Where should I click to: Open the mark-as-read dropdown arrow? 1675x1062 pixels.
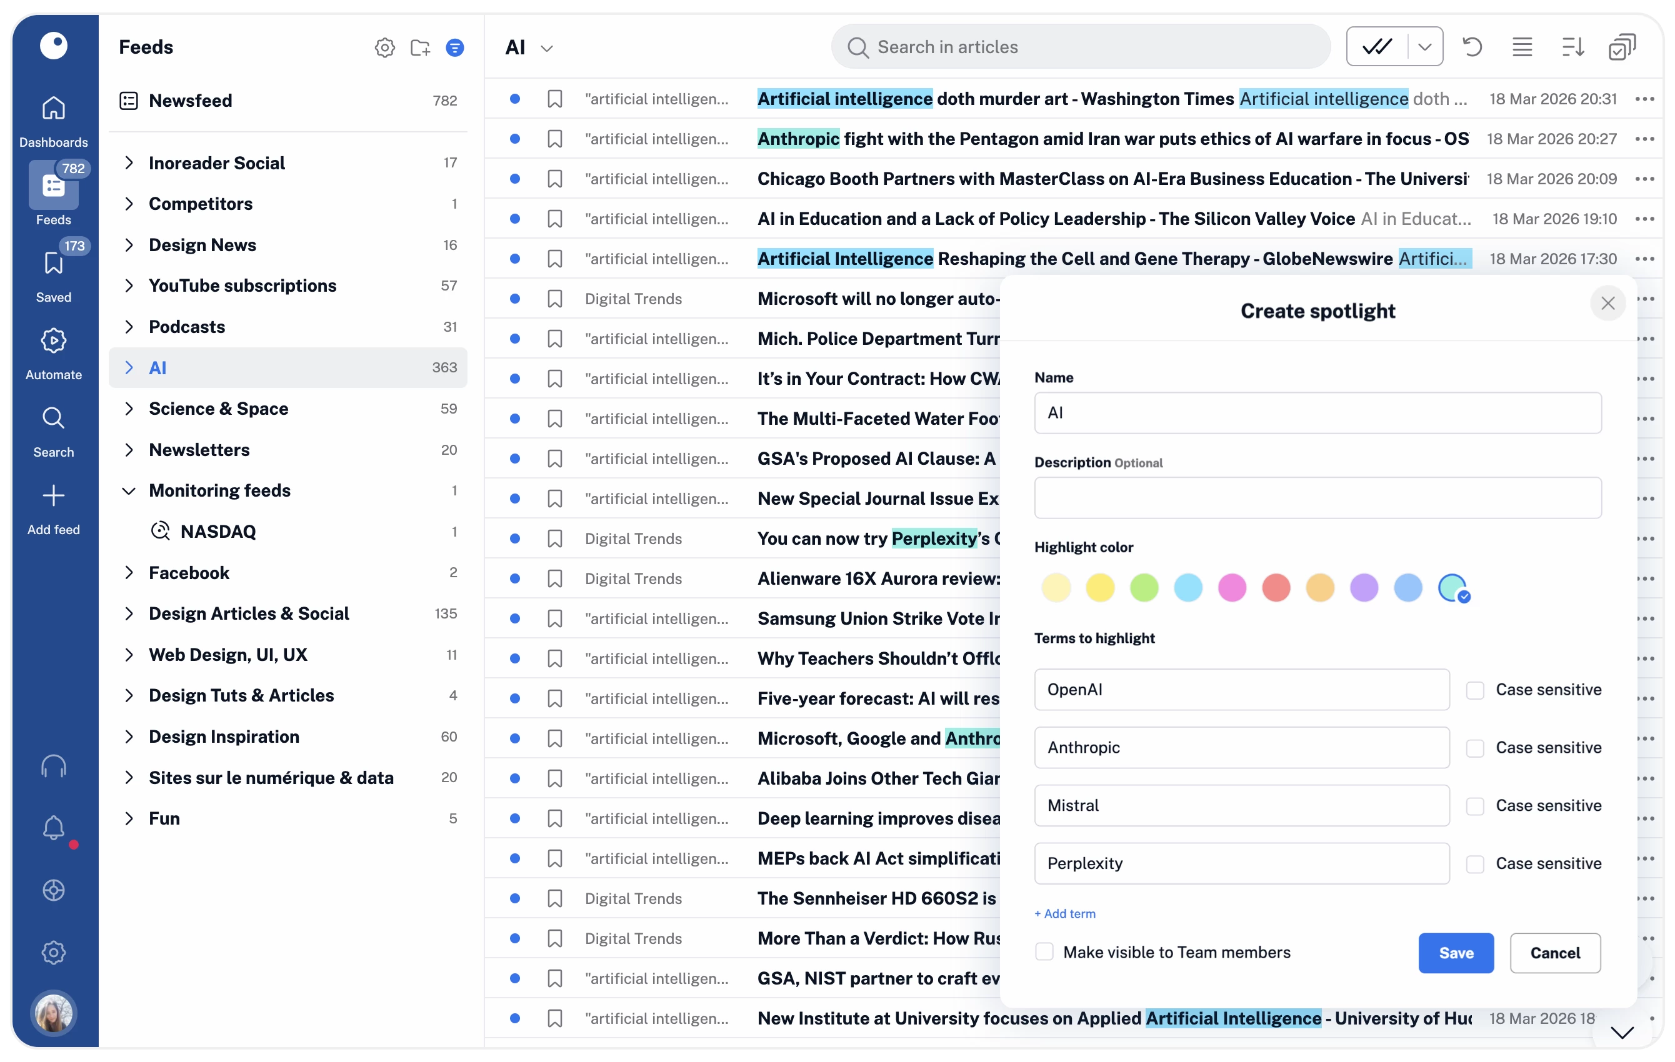[x=1424, y=47]
